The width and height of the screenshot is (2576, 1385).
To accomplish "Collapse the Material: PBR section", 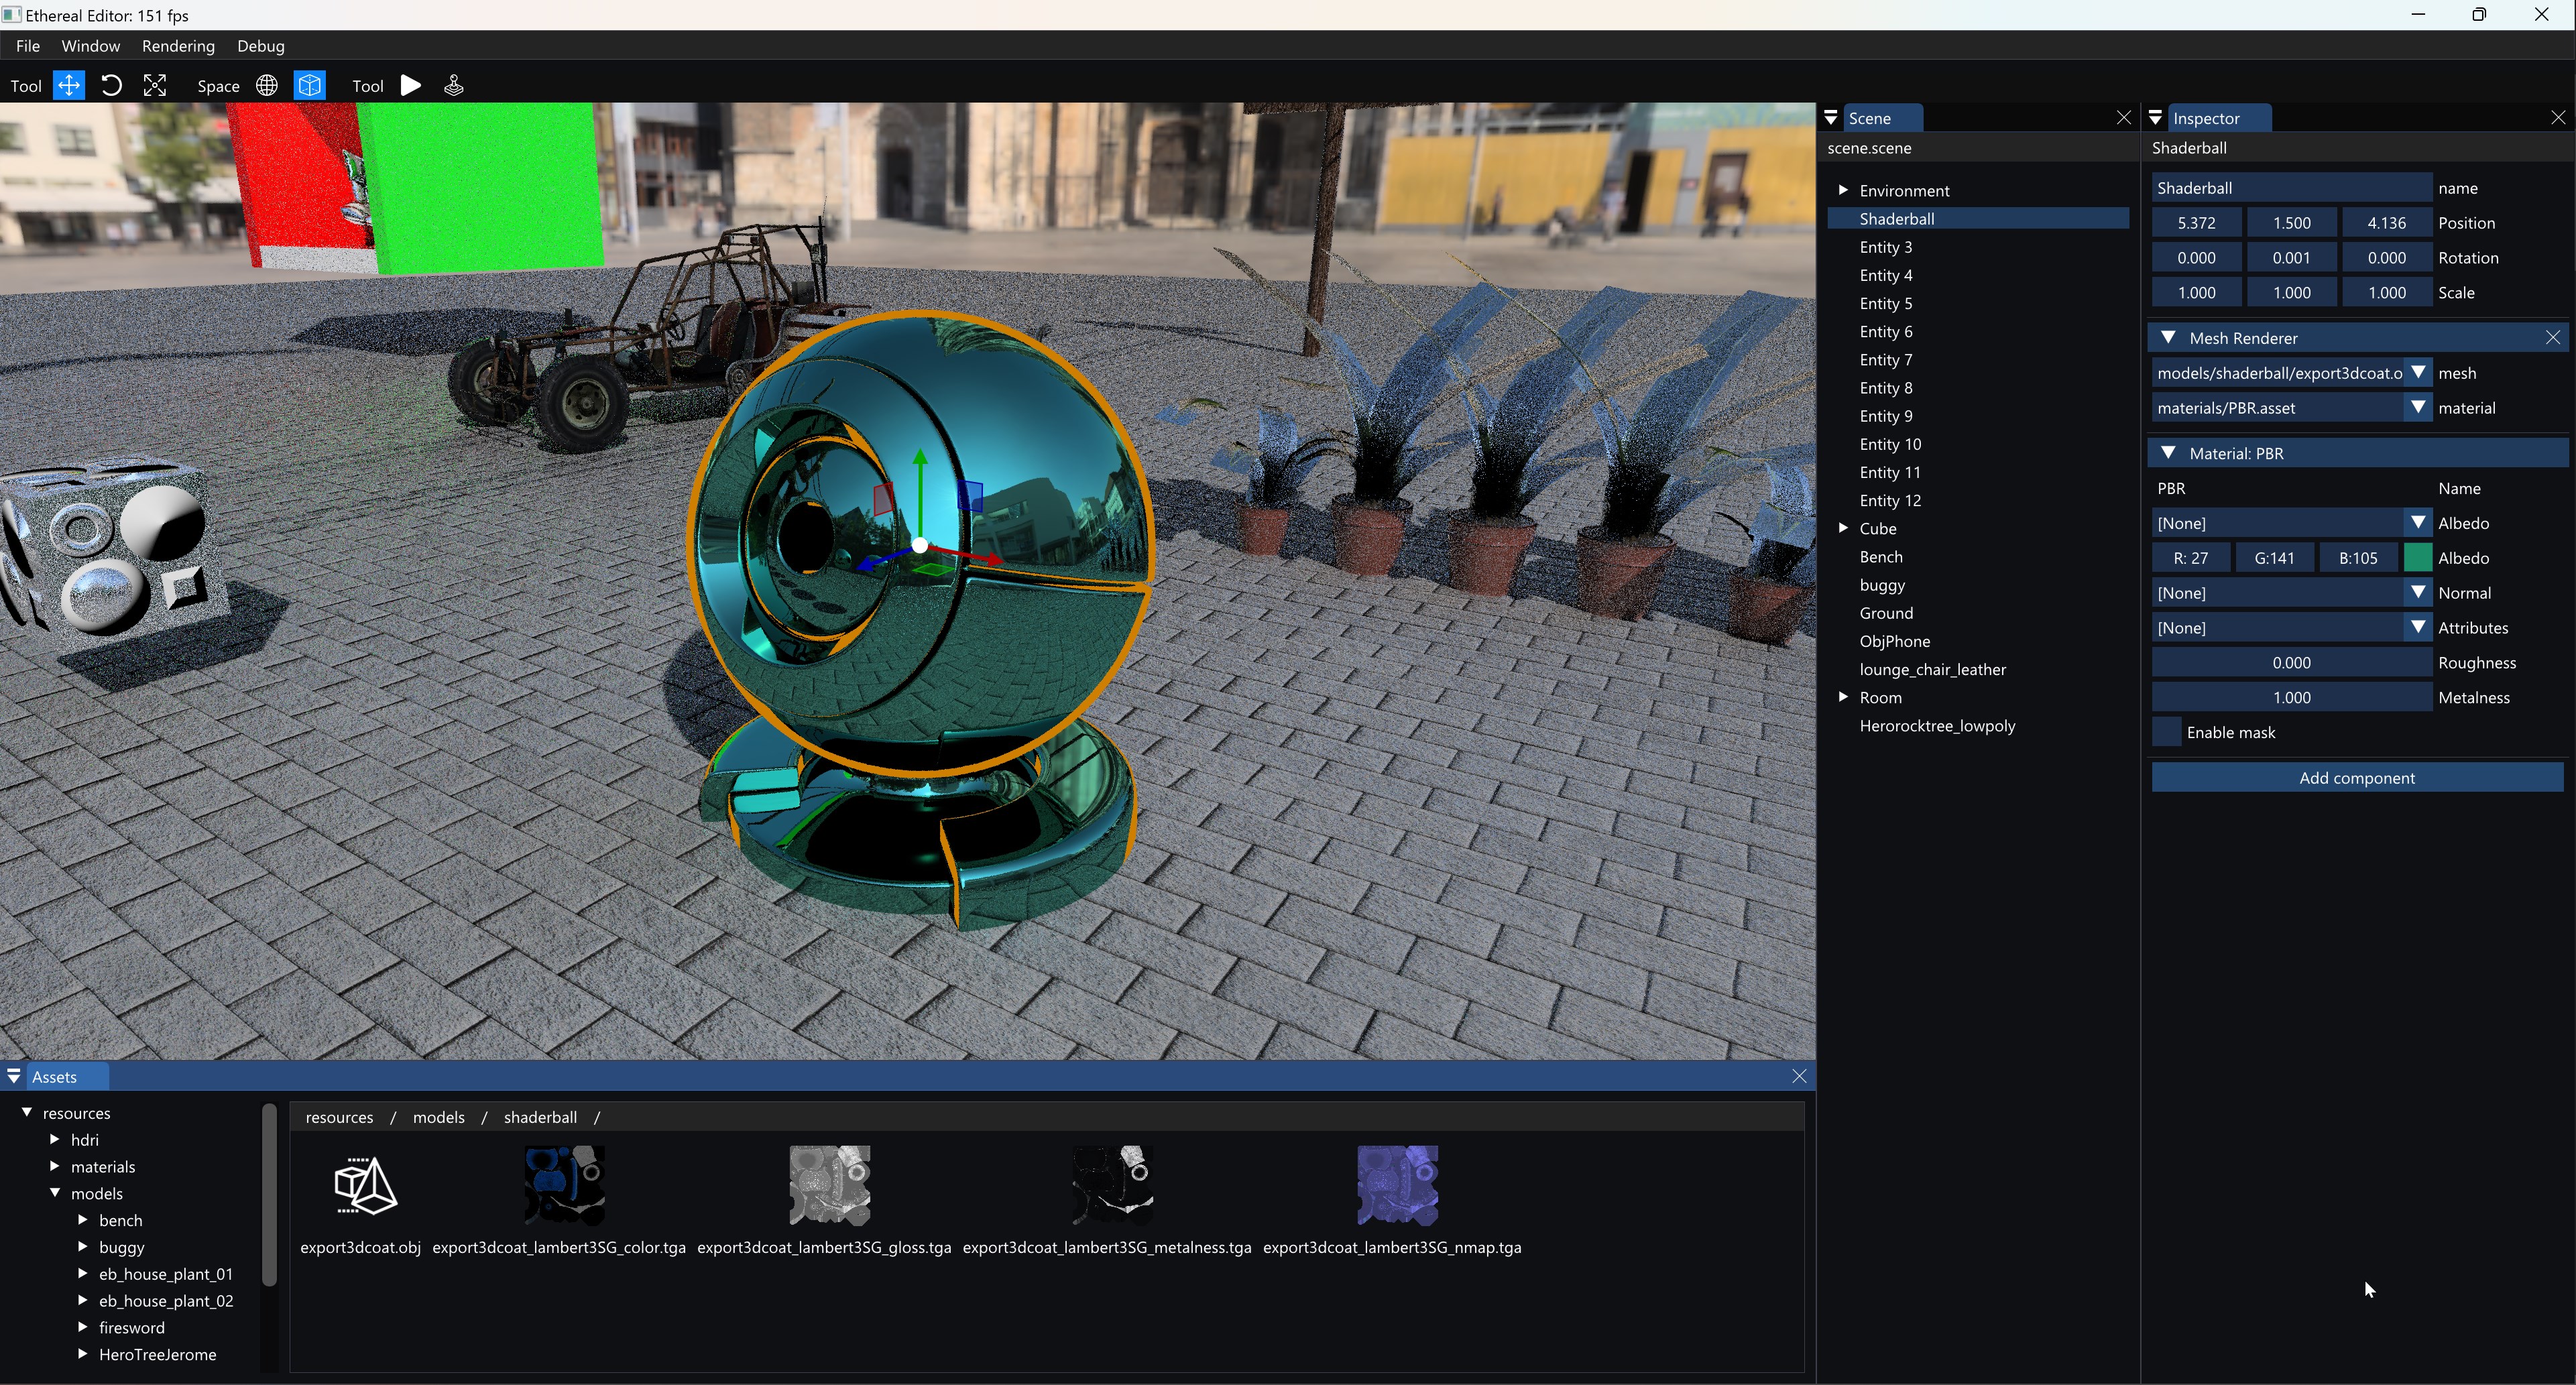I will pyautogui.click(x=2168, y=453).
